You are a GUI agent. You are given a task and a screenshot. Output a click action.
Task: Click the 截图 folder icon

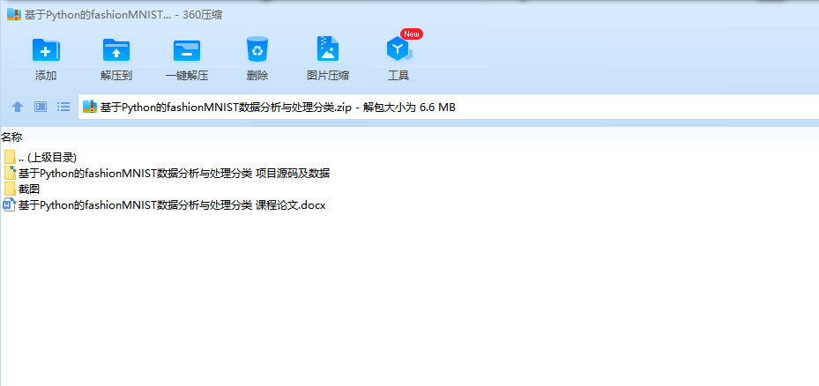tap(10, 189)
